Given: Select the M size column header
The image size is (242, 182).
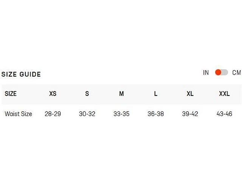Looking at the screenshot, I should [121, 94].
